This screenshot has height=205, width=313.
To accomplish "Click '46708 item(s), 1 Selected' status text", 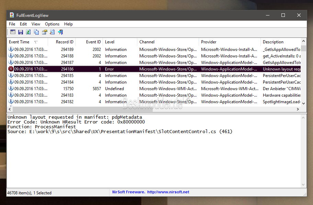I will [x=30, y=193].
